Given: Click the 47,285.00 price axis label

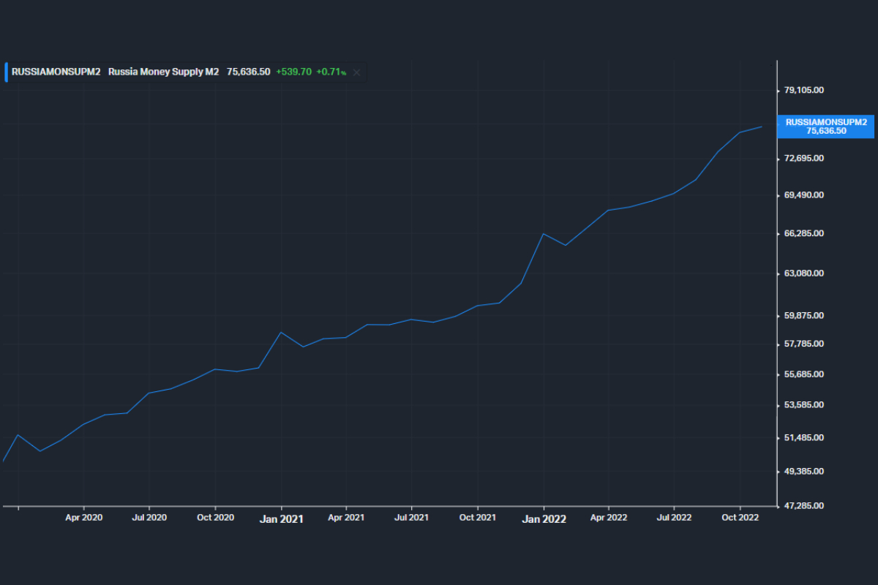Looking at the screenshot, I should coord(804,505).
